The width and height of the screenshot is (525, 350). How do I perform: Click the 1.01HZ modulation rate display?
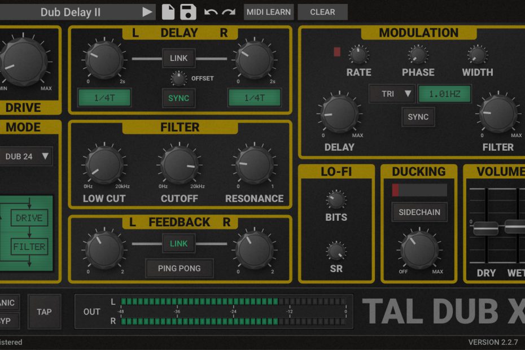click(x=444, y=94)
